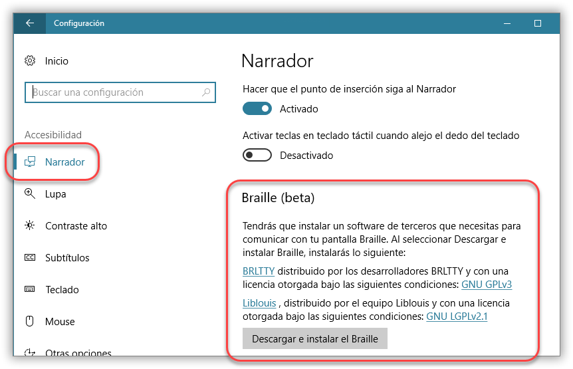Enable touch keyboard keys on finger lift toggle
The image size is (573, 369).
pyautogui.click(x=257, y=155)
